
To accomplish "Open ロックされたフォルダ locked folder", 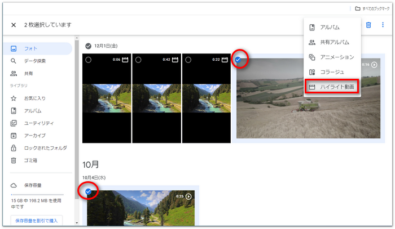I will [45, 148].
